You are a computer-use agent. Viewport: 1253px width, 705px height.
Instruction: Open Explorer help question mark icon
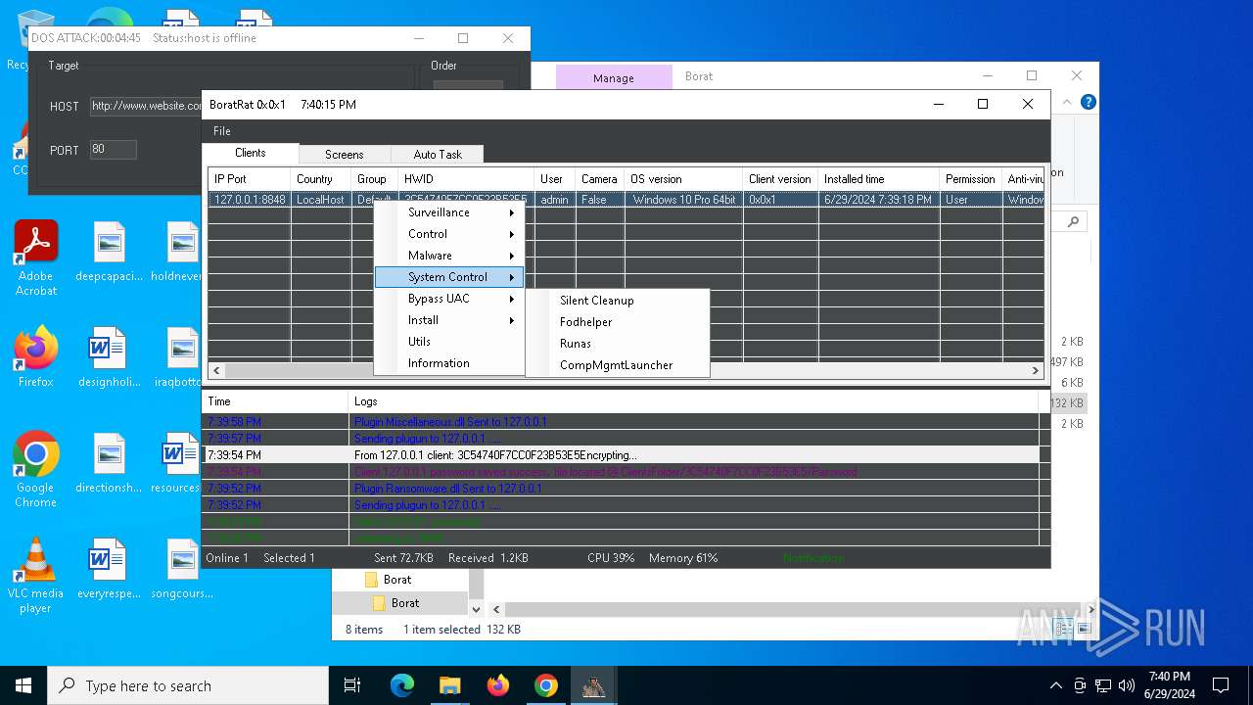(x=1088, y=103)
